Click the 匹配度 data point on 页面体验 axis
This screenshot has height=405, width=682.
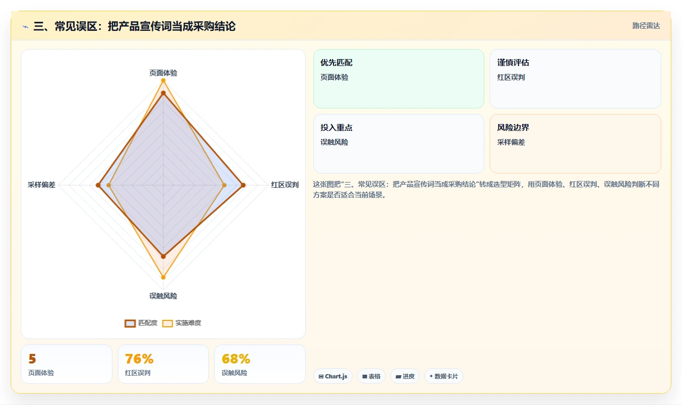coord(163,93)
